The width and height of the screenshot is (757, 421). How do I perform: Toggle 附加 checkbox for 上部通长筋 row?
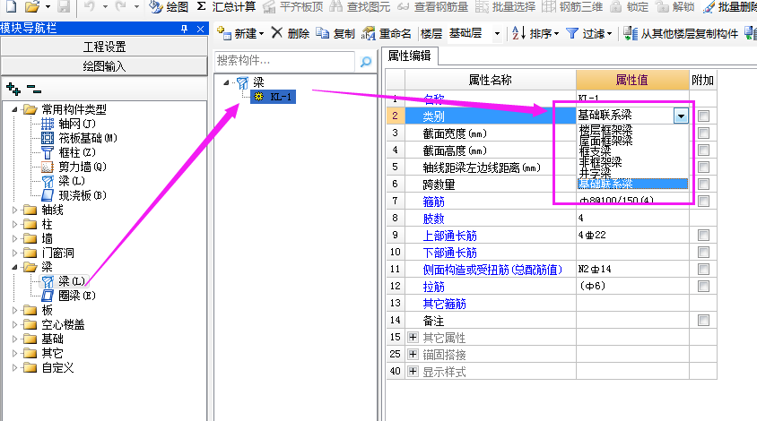pyautogui.click(x=703, y=236)
